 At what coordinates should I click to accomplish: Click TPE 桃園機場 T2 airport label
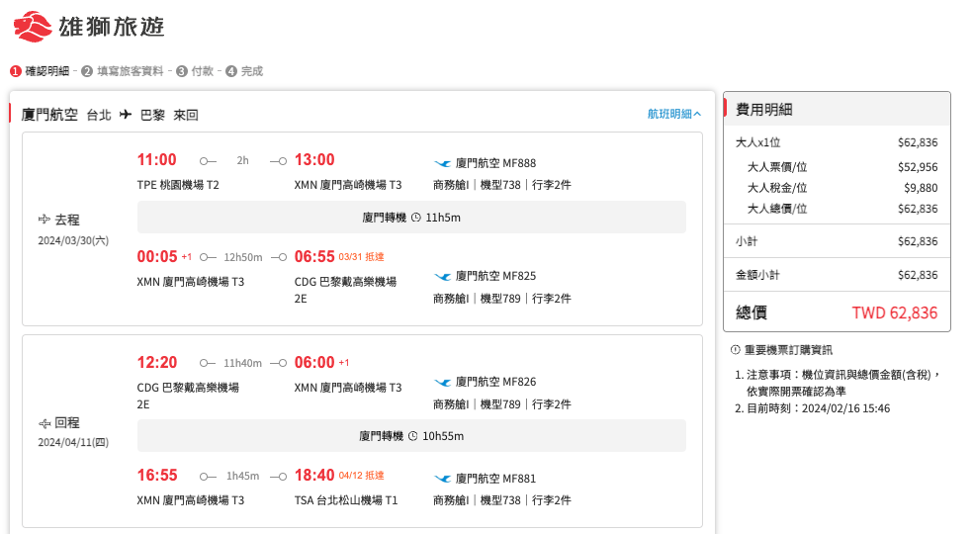(178, 185)
